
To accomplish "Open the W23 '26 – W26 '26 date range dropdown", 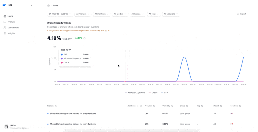I will click(60, 14).
